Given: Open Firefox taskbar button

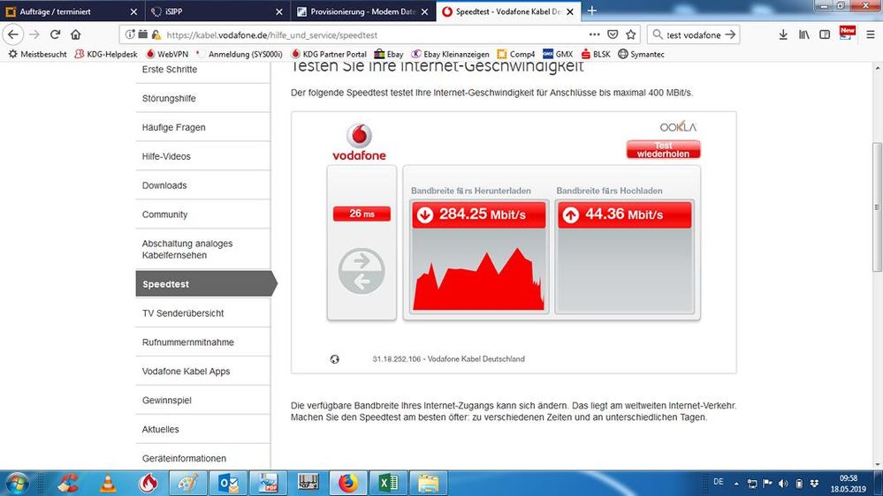Looking at the screenshot, I should point(348,484).
